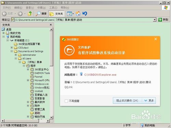Click the Back arrow toolbar icon

coord(4,14)
